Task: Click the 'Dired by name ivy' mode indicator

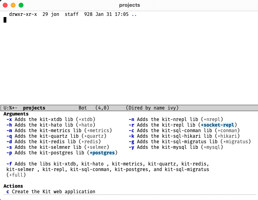Action: (152, 108)
